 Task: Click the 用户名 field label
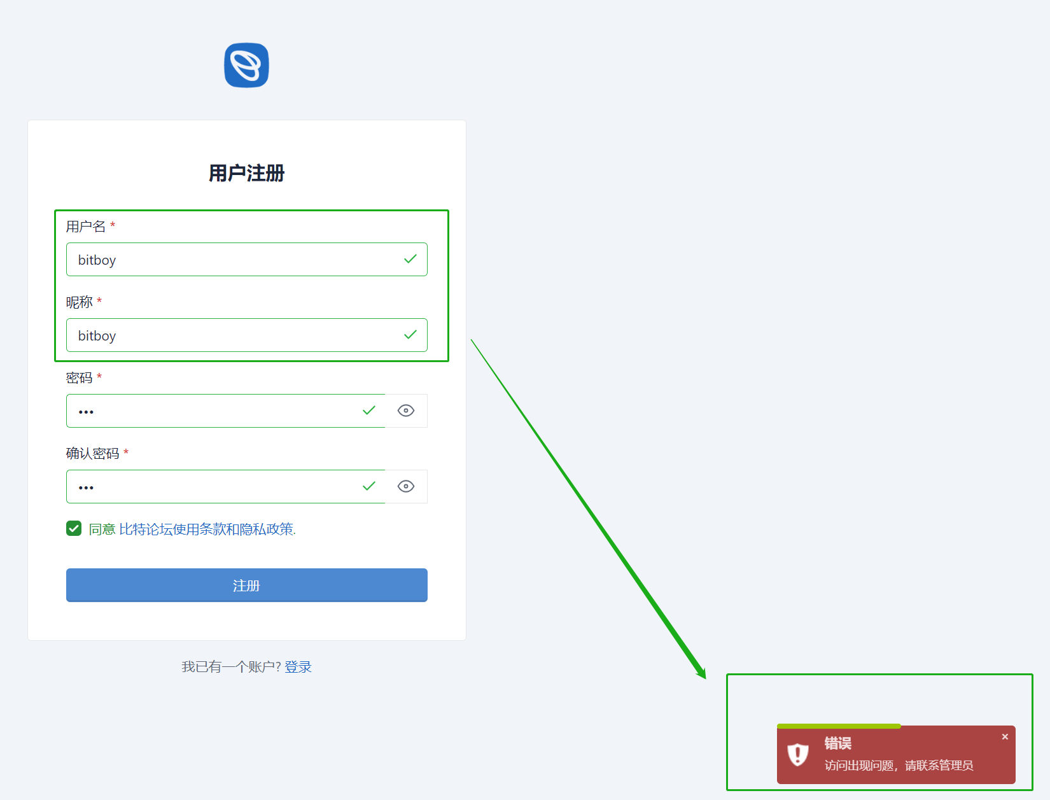pyautogui.click(x=85, y=226)
